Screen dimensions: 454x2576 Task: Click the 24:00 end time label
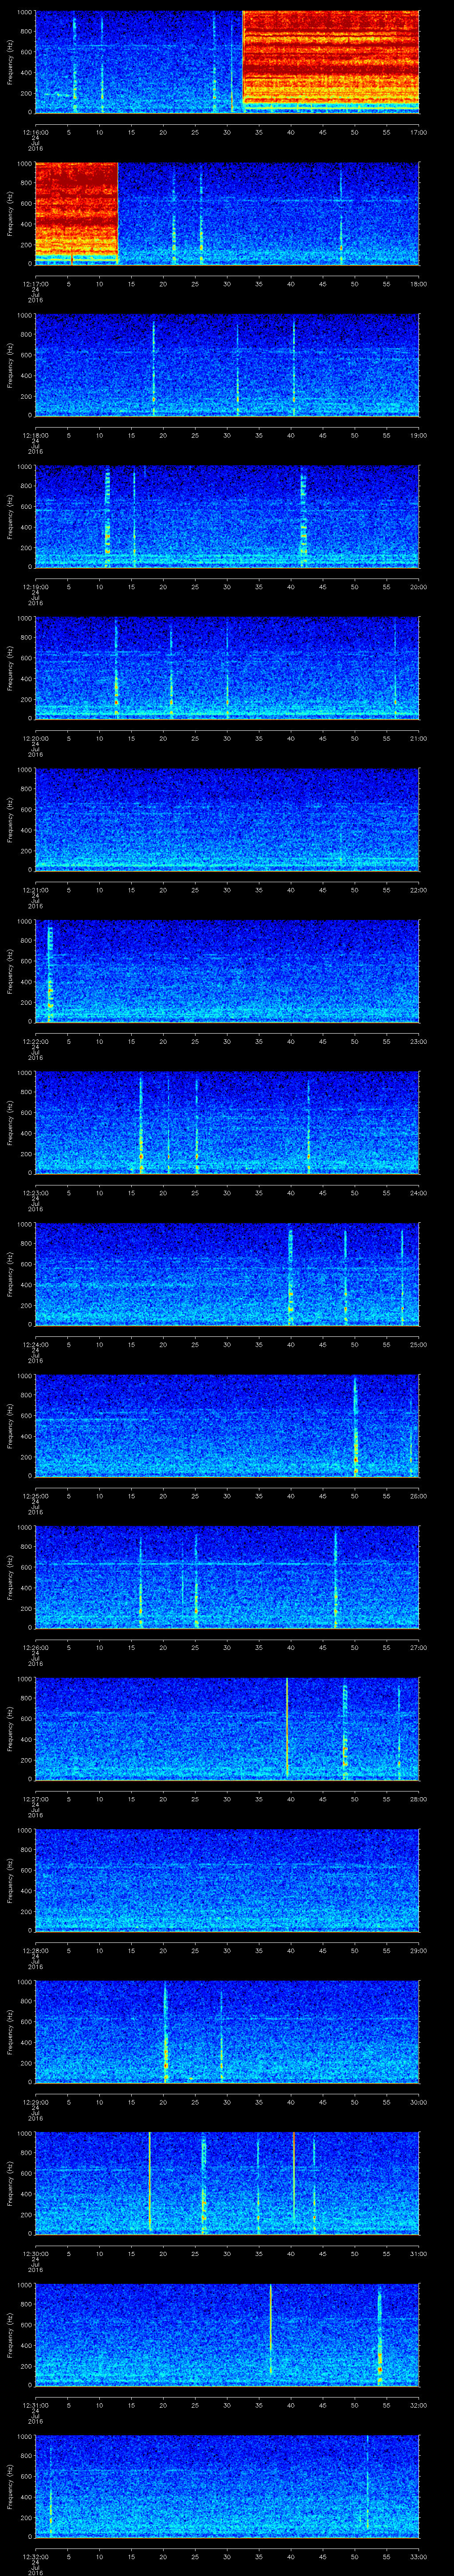tap(419, 1193)
